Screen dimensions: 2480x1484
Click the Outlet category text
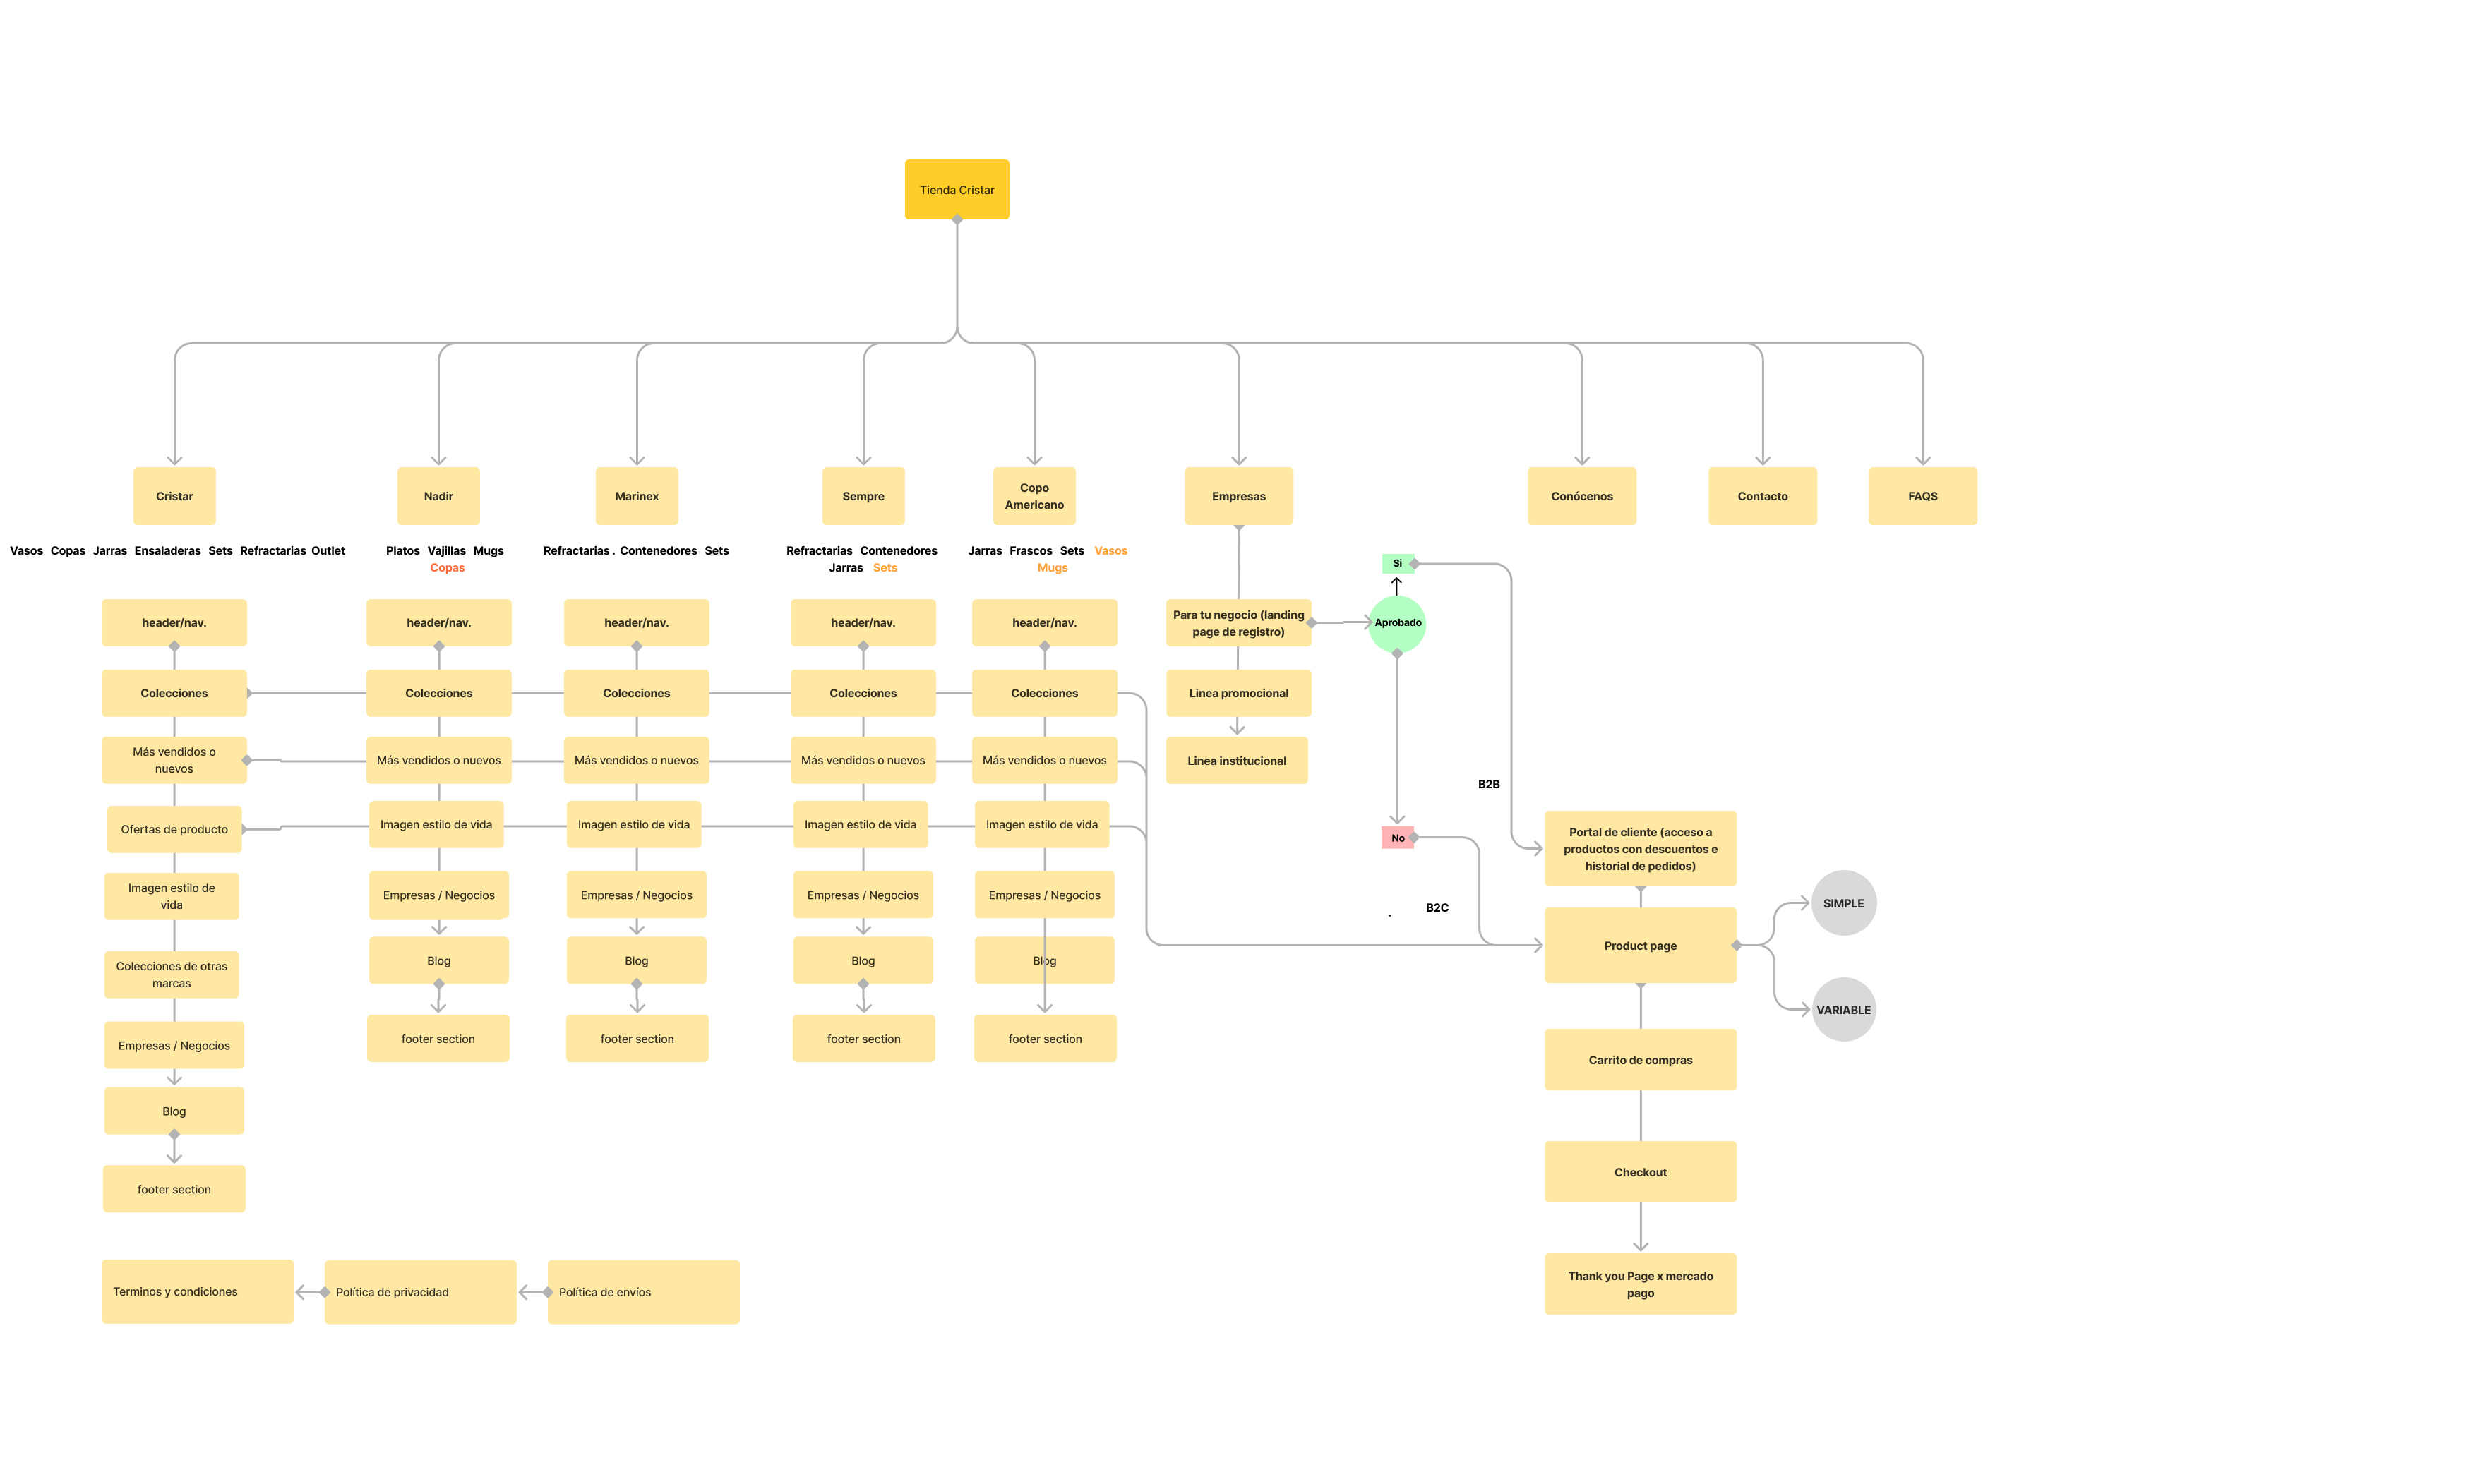click(x=328, y=551)
